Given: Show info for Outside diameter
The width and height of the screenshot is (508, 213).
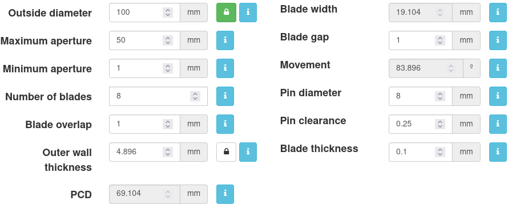Looking at the screenshot, I should (248, 13).
